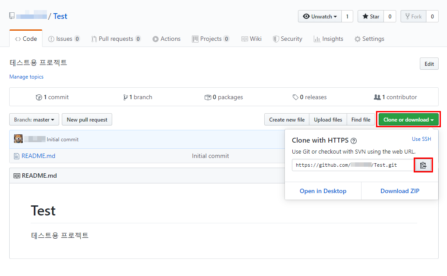Open the Unwatch dropdown

pyautogui.click(x=320, y=16)
